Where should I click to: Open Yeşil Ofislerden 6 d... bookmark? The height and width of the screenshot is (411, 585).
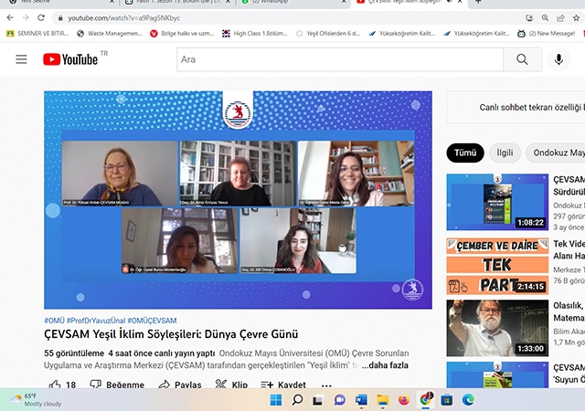328,34
